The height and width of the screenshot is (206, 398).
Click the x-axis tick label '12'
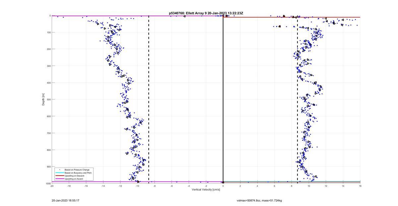326,186
